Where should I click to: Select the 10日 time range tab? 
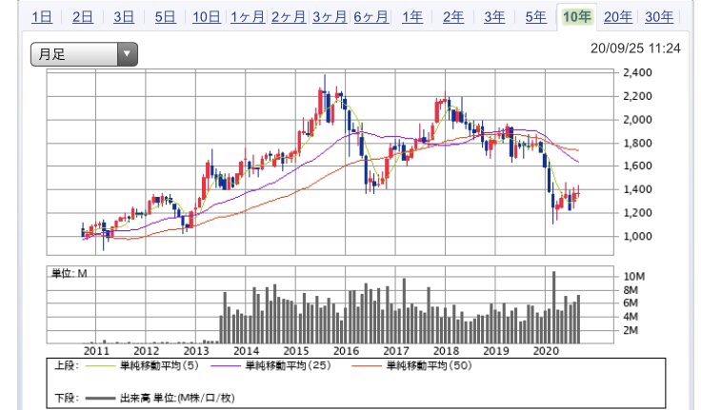(206, 17)
